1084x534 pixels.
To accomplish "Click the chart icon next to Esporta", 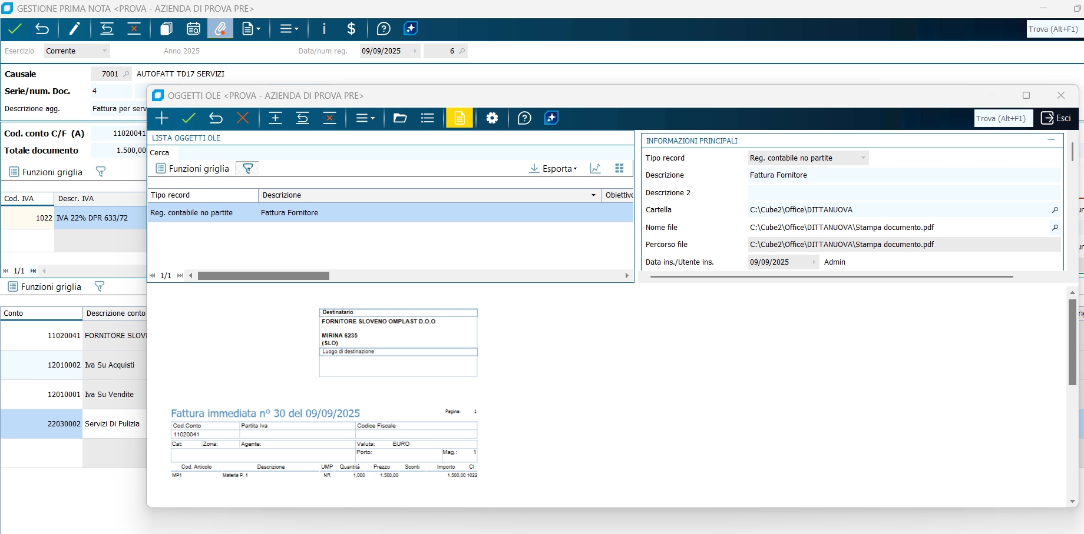I will 596,169.
